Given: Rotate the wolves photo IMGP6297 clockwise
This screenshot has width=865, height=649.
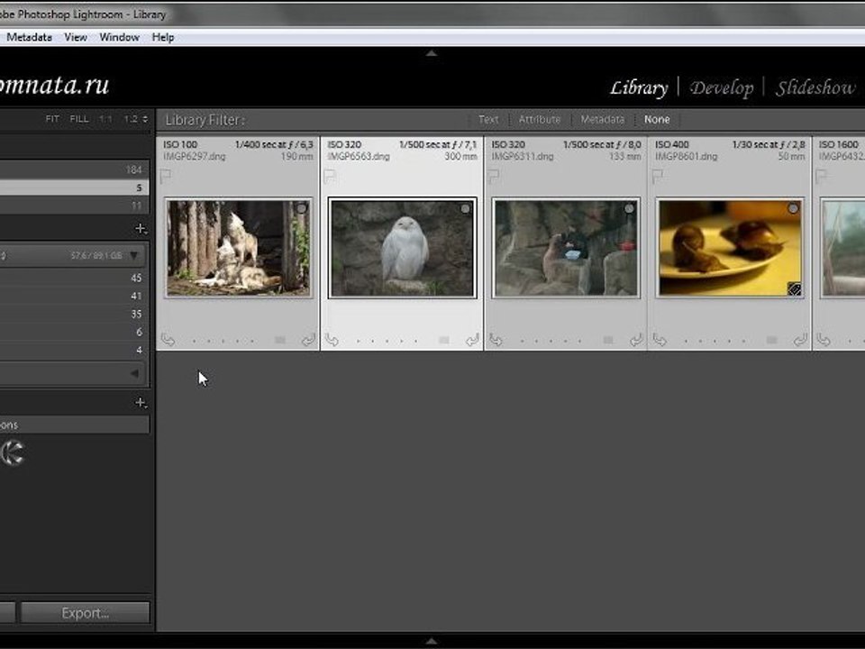Looking at the screenshot, I should coord(308,340).
